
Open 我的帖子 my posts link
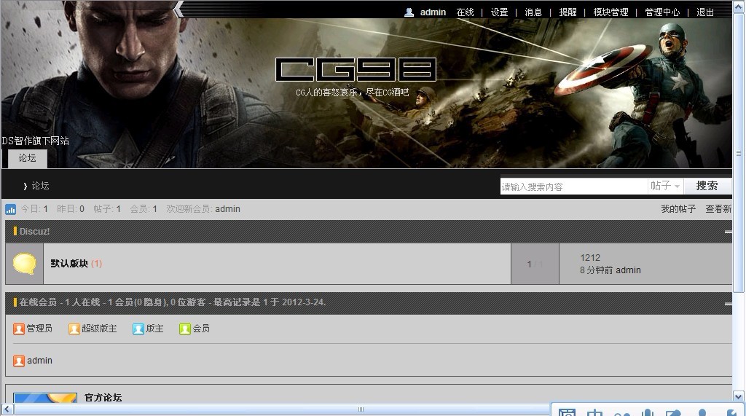pyautogui.click(x=678, y=209)
